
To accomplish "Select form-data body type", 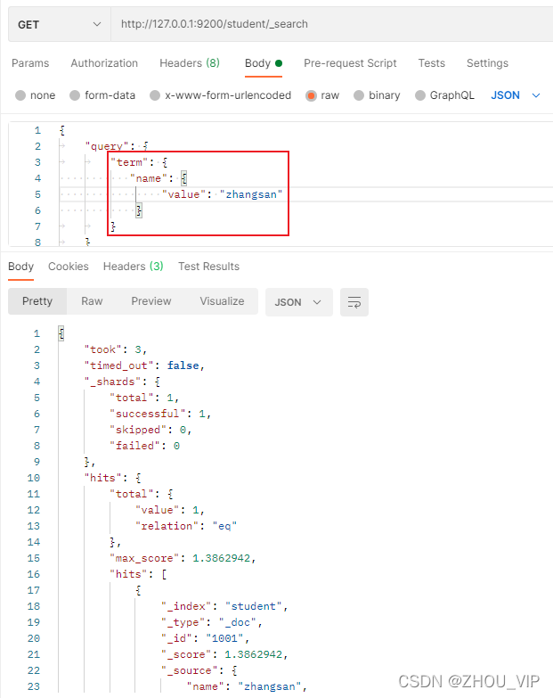I will (x=102, y=95).
